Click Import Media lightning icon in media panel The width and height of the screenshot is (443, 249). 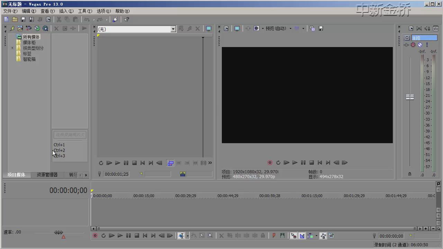point(12,28)
